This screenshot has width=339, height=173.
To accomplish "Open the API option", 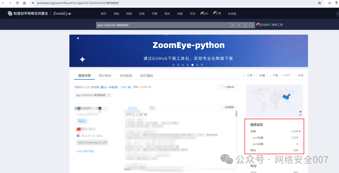I will pyautogui.click(x=286, y=75).
